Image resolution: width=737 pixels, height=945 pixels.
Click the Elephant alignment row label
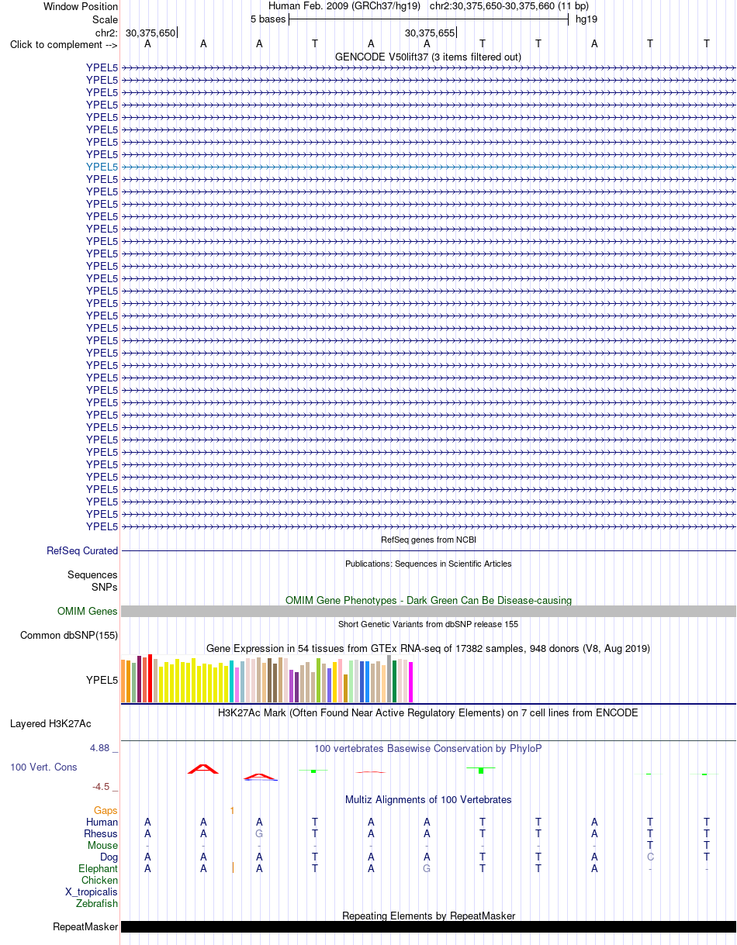[x=99, y=868]
